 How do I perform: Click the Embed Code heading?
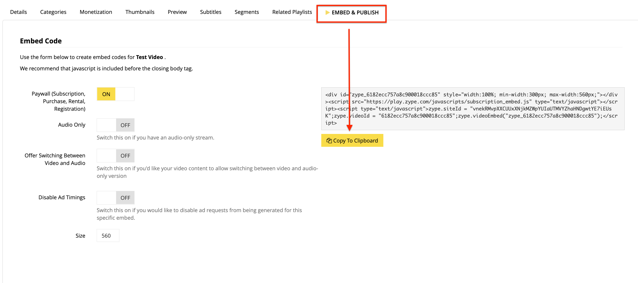point(41,41)
